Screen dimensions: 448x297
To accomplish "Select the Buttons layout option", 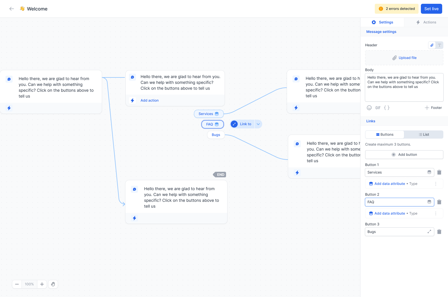I will click(385, 135).
